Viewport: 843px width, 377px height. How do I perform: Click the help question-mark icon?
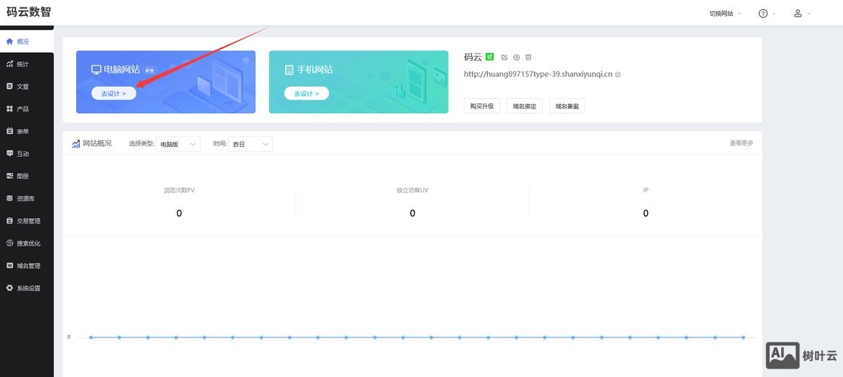click(763, 14)
